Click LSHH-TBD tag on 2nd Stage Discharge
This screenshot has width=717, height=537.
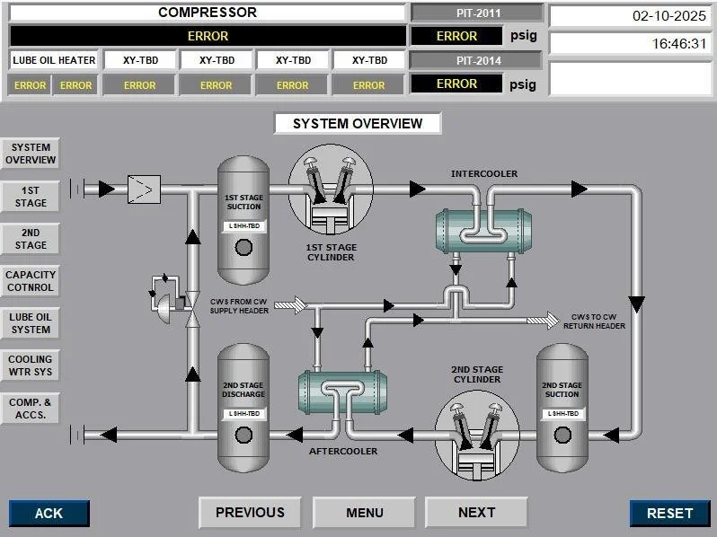point(244,414)
